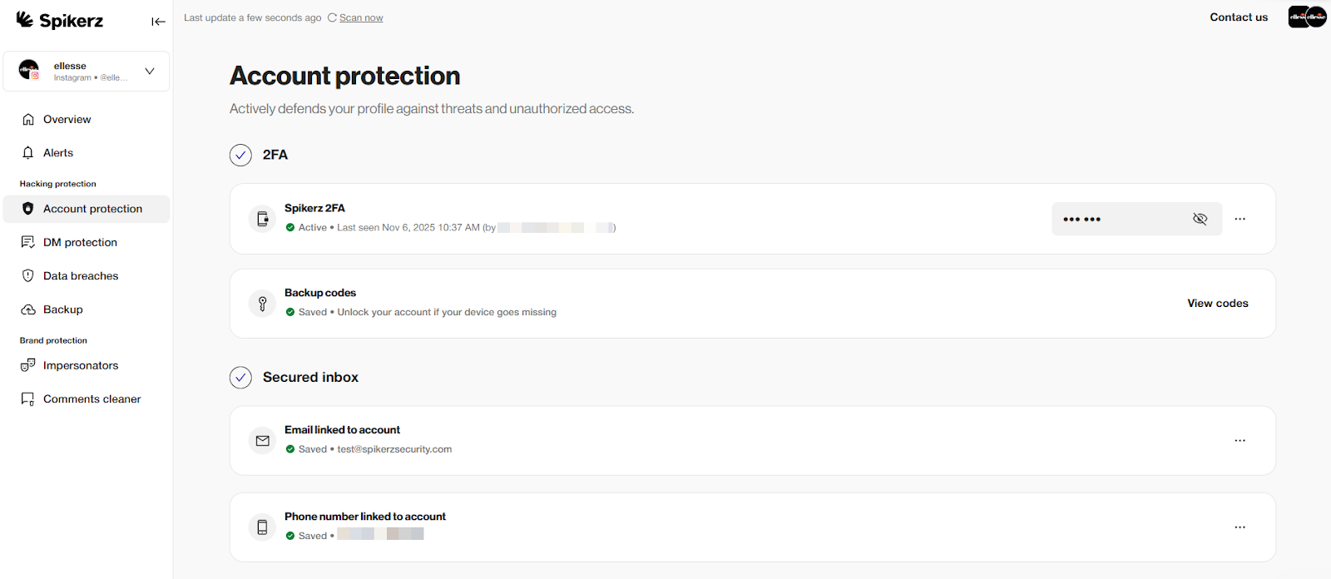Open Account protection shield icon
This screenshot has height=579, width=1331.
click(28, 209)
